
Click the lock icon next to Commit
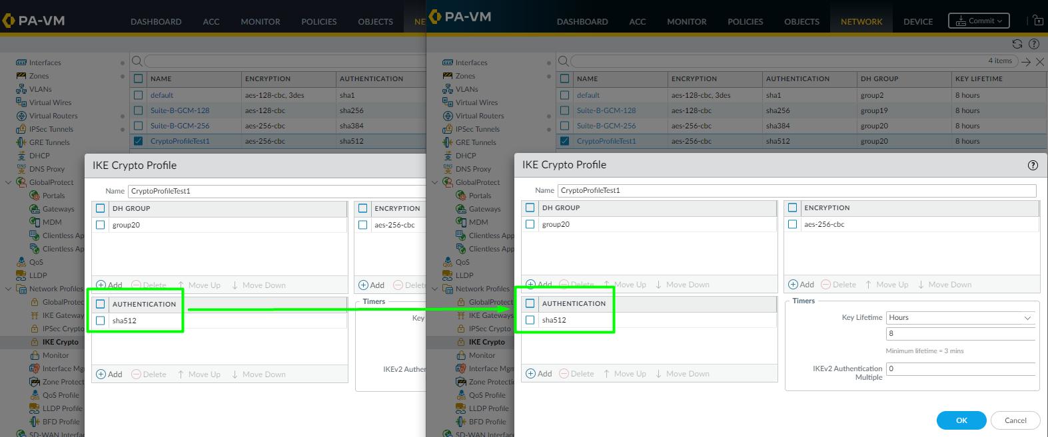1038,21
